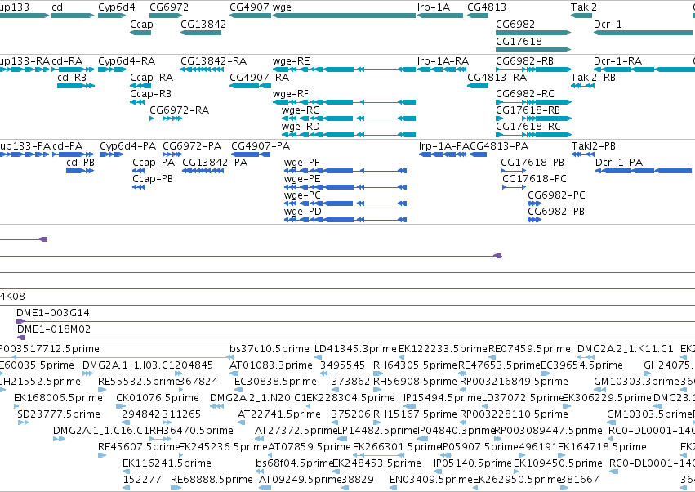
Task: Select the cd-RA transcript label
Action: pyautogui.click(x=67, y=60)
